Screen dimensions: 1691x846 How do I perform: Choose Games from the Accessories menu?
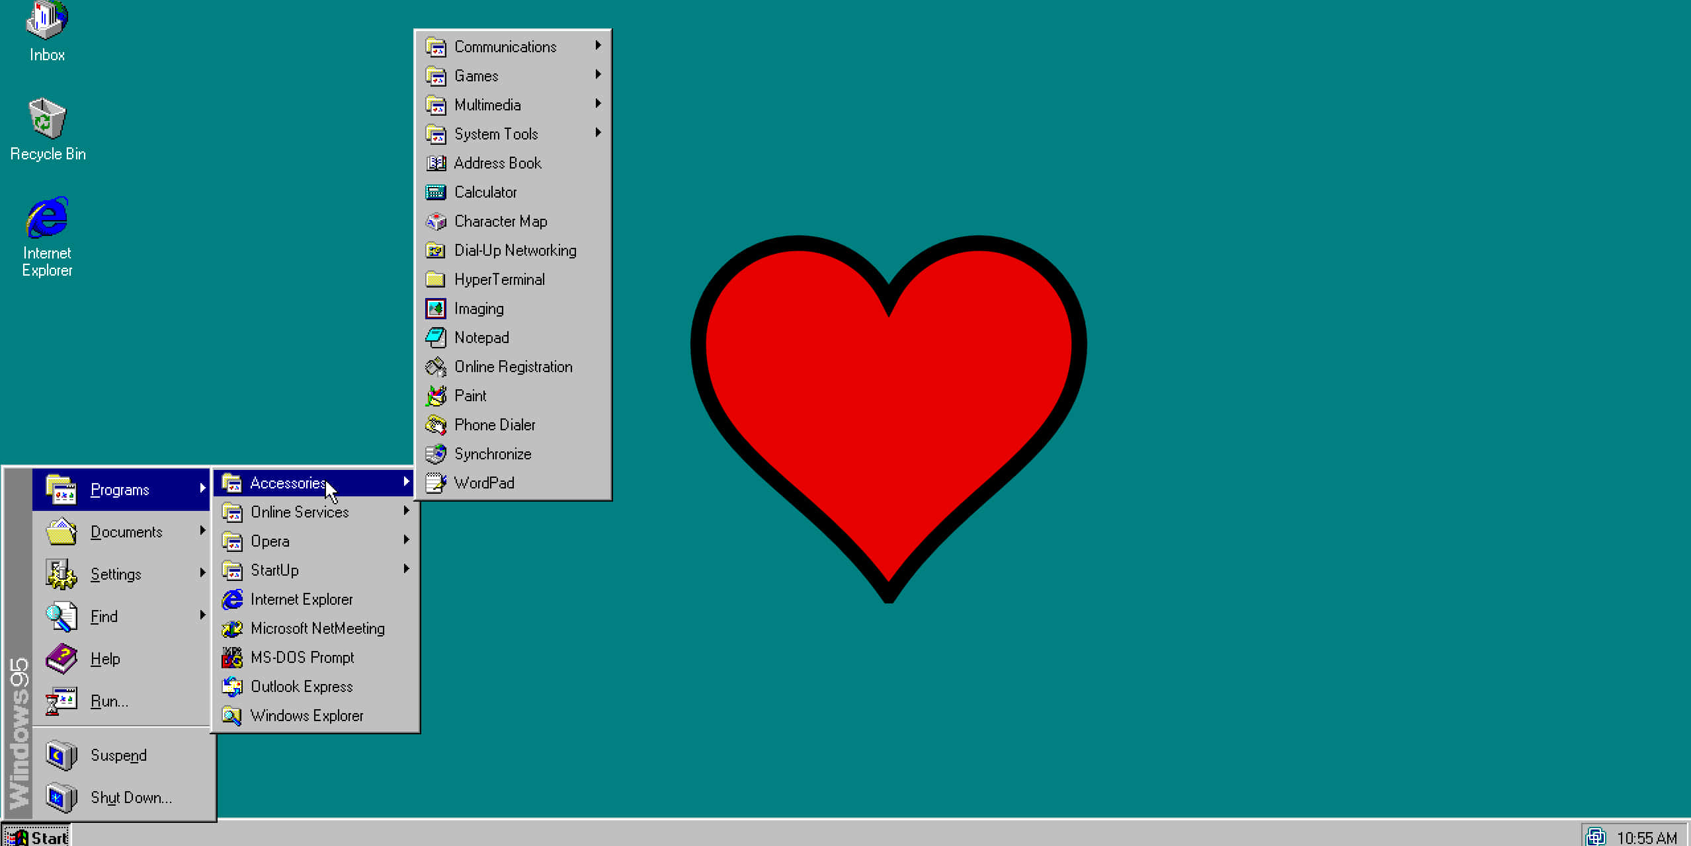[x=513, y=75]
